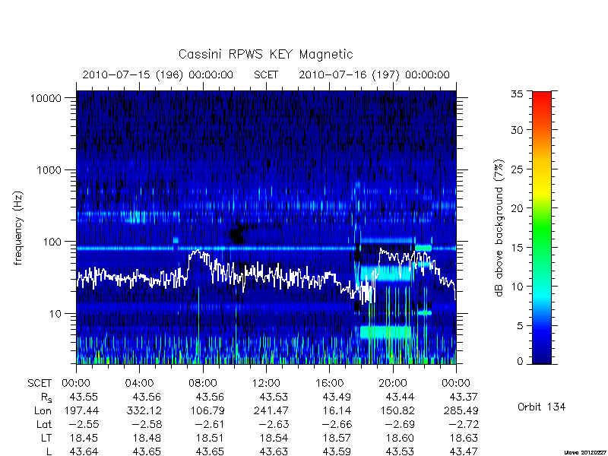Click 'dB above background (7%)' label
This screenshot has width=608, height=456.
(499, 228)
